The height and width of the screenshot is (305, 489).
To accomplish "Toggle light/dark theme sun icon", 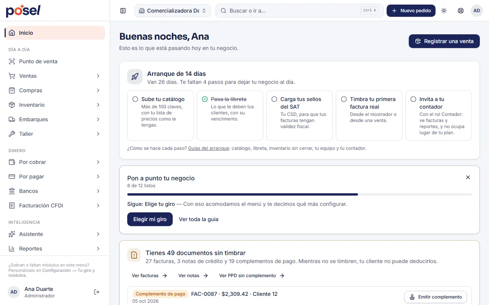I will point(444,11).
